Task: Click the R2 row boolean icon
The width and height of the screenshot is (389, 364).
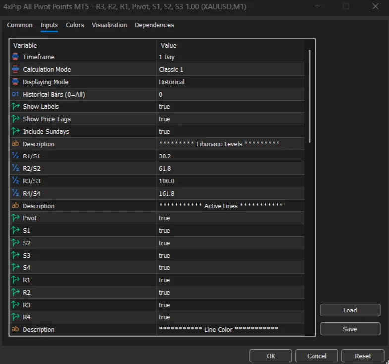Action: point(15,292)
